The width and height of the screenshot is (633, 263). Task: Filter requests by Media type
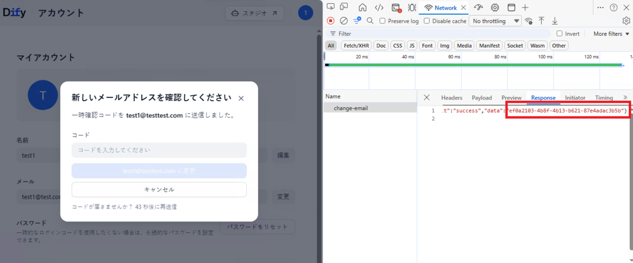tap(464, 46)
